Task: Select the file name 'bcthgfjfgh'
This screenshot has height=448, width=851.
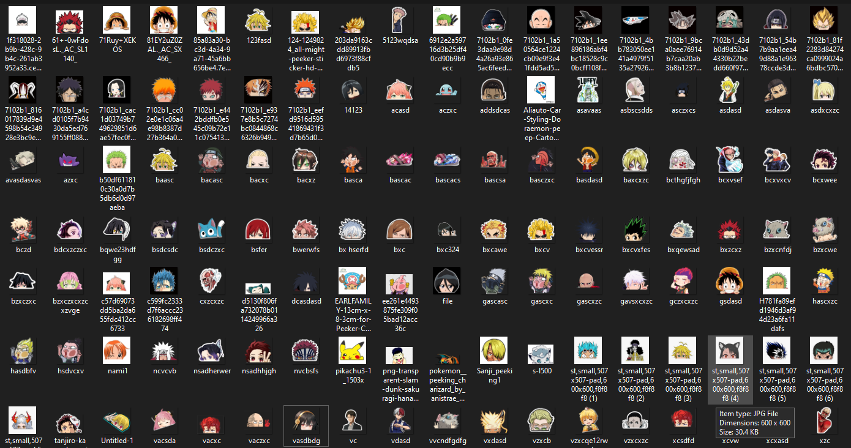Action: tap(683, 180)
